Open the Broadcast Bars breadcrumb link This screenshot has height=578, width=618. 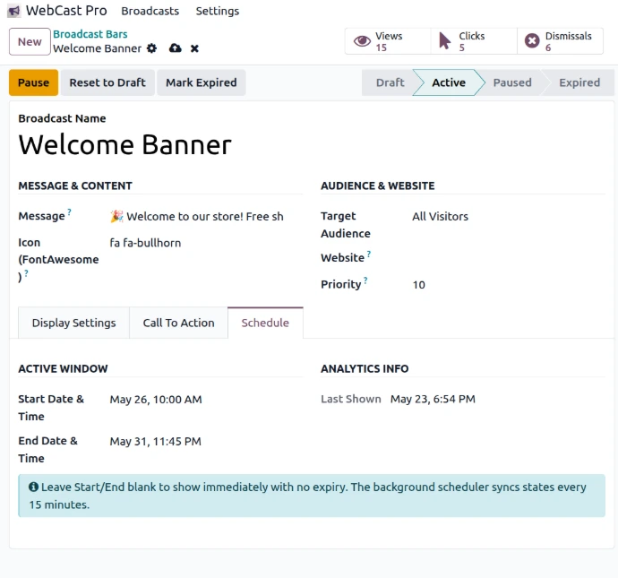click(90, 34)
